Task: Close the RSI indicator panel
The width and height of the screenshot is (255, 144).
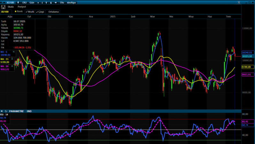Action: (2, 111)
